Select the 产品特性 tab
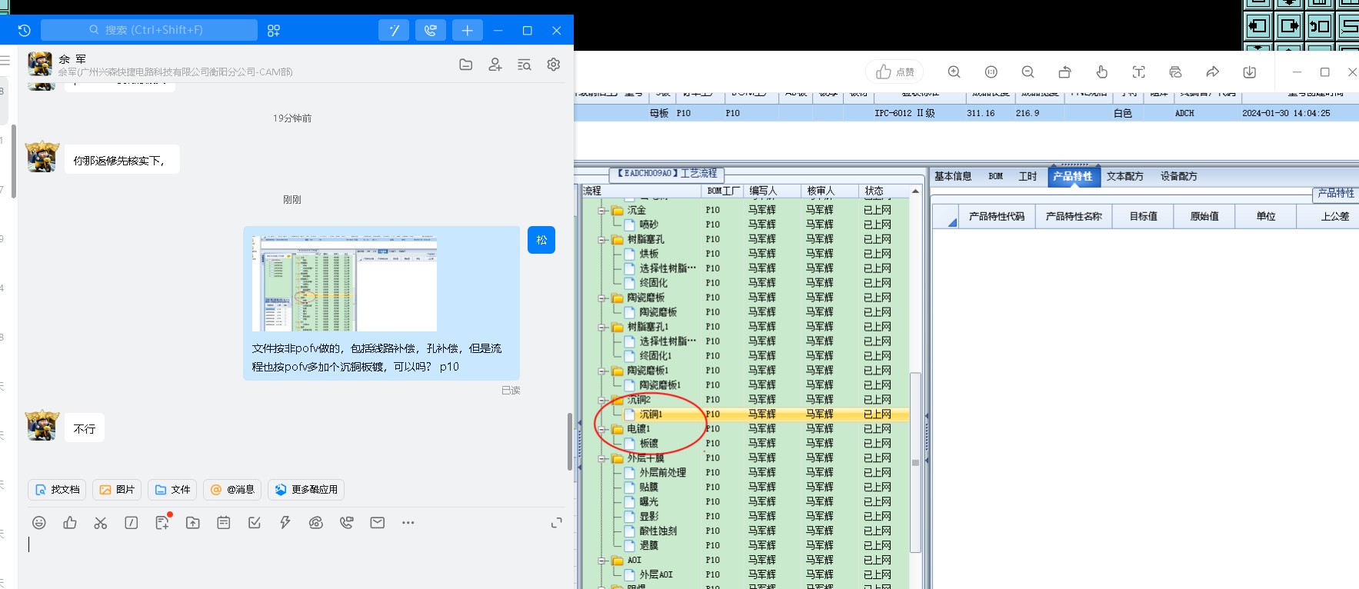Image resolution: width=1359 pixels, height=589 pixels. click(x=1073, y=177)
